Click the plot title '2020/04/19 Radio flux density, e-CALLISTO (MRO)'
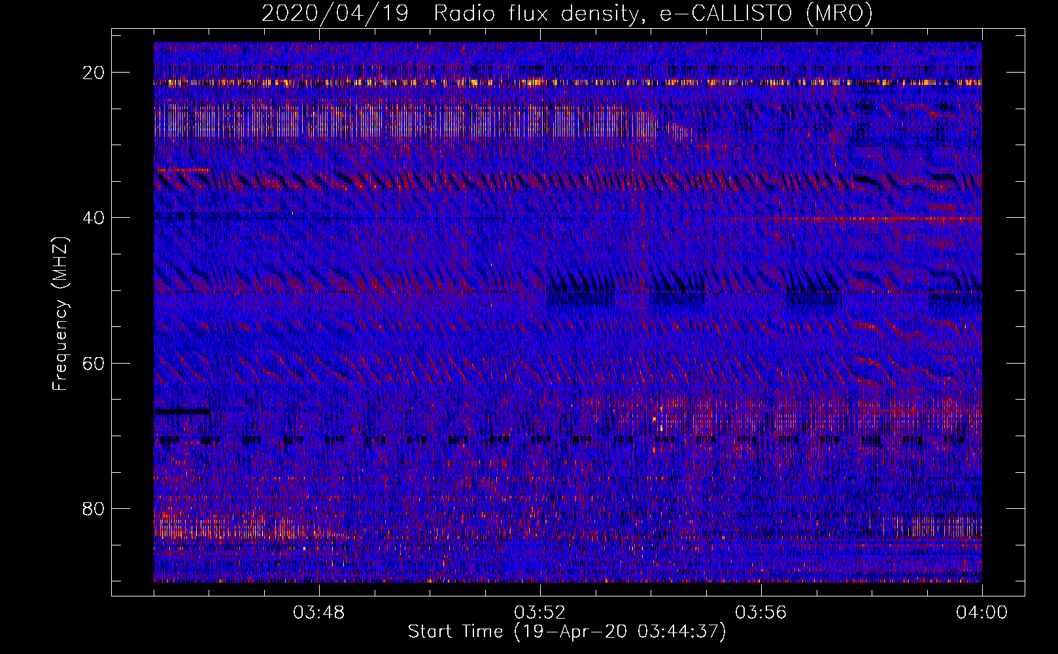The height and width of the screenshot is (654, 1058). 567,13
